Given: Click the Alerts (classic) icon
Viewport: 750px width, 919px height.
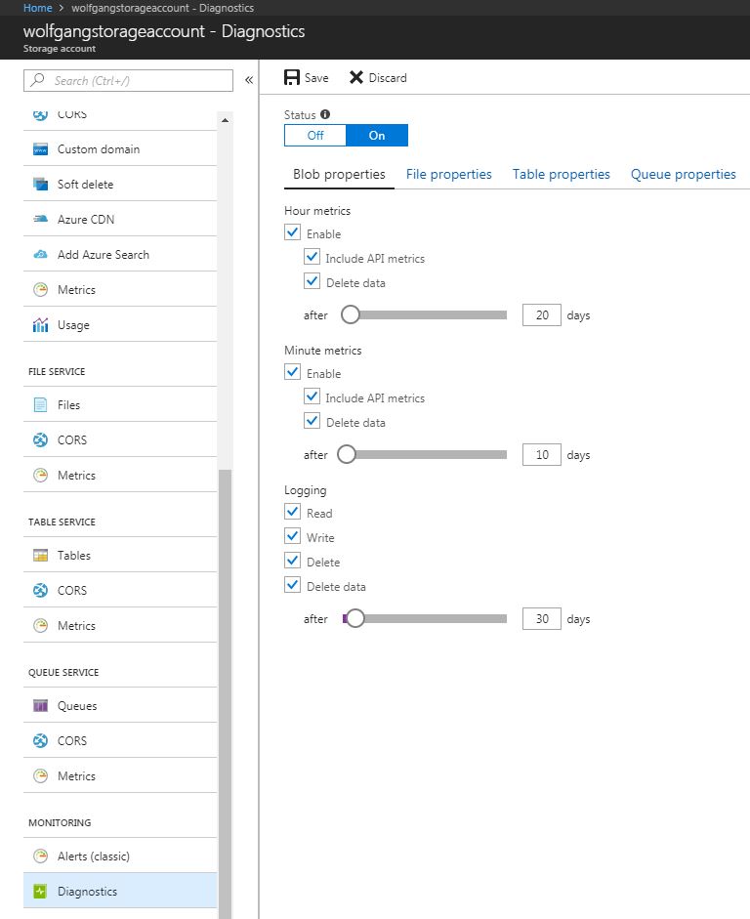Looking at the screenshot, I should pyautogui.click(x=40, y=856).
